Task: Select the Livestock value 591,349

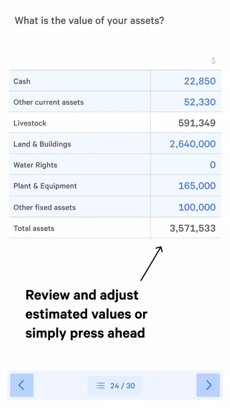Action: [x=197, y=123]
